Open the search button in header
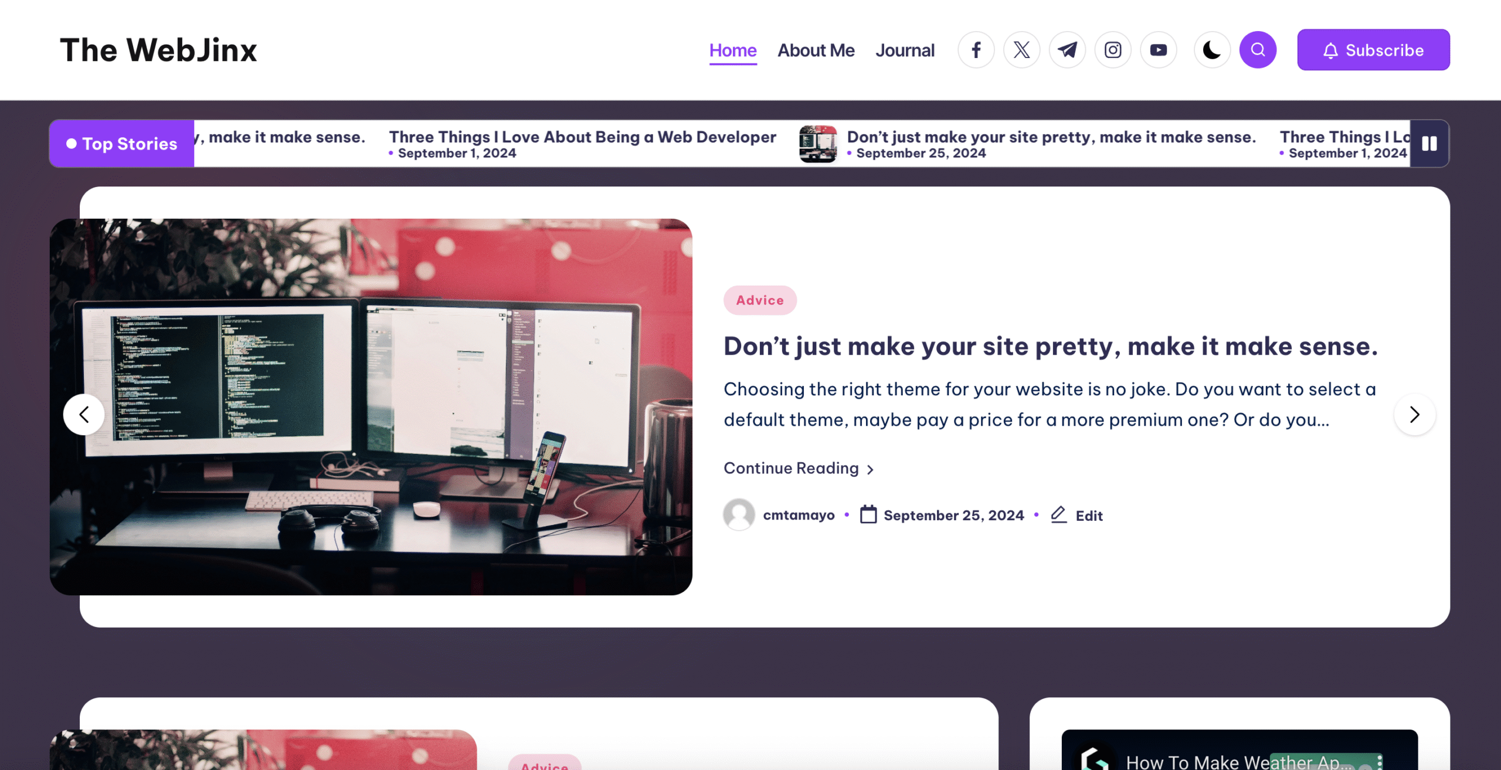The width and height of the screenshot is (1501, 770). [1258, 50]
